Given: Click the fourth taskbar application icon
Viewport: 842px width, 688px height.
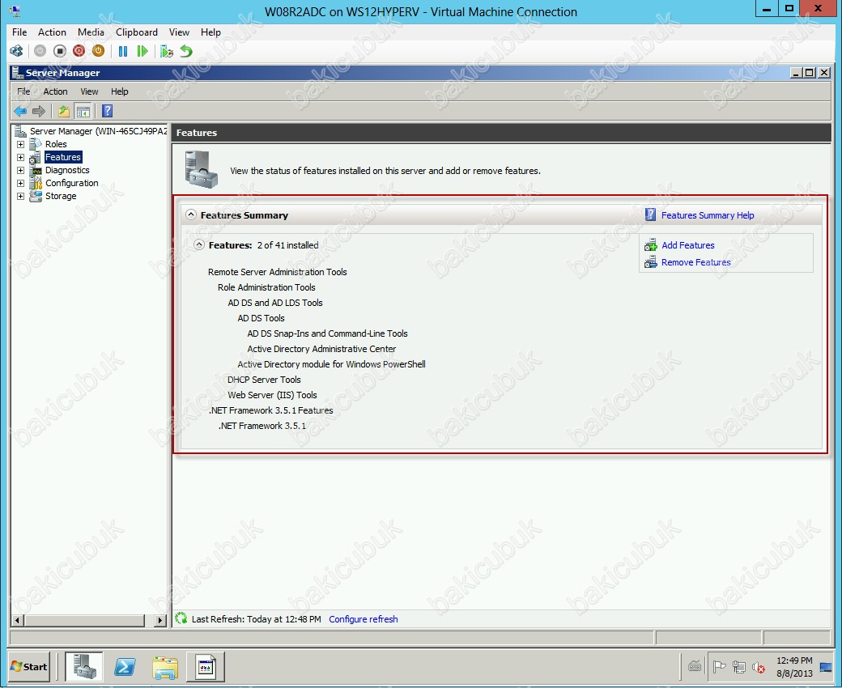Looking at the screenshot, I should (x=205, y=666).
